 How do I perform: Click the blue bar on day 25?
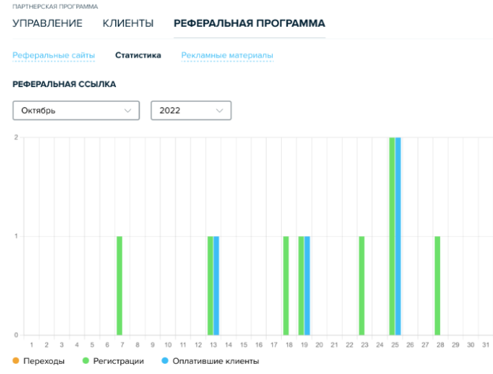coord(398,236)
